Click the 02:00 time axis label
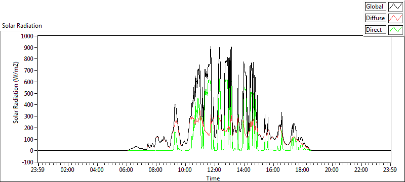Screen dimensions: 405x182 pos(68,170)
